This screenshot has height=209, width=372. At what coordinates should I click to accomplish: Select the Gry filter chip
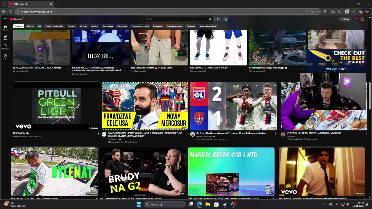click(x=40, y=26)
